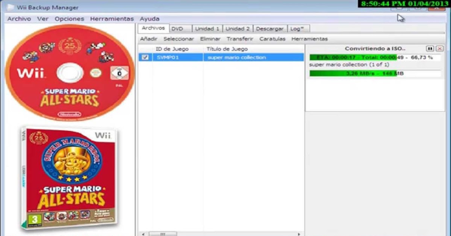Pause the ISO conversion
Image resolution: width=451 pixels, height=236 pixels.
coord(430,49)
